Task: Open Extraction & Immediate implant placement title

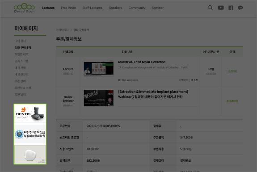Action: click(153, 94)
